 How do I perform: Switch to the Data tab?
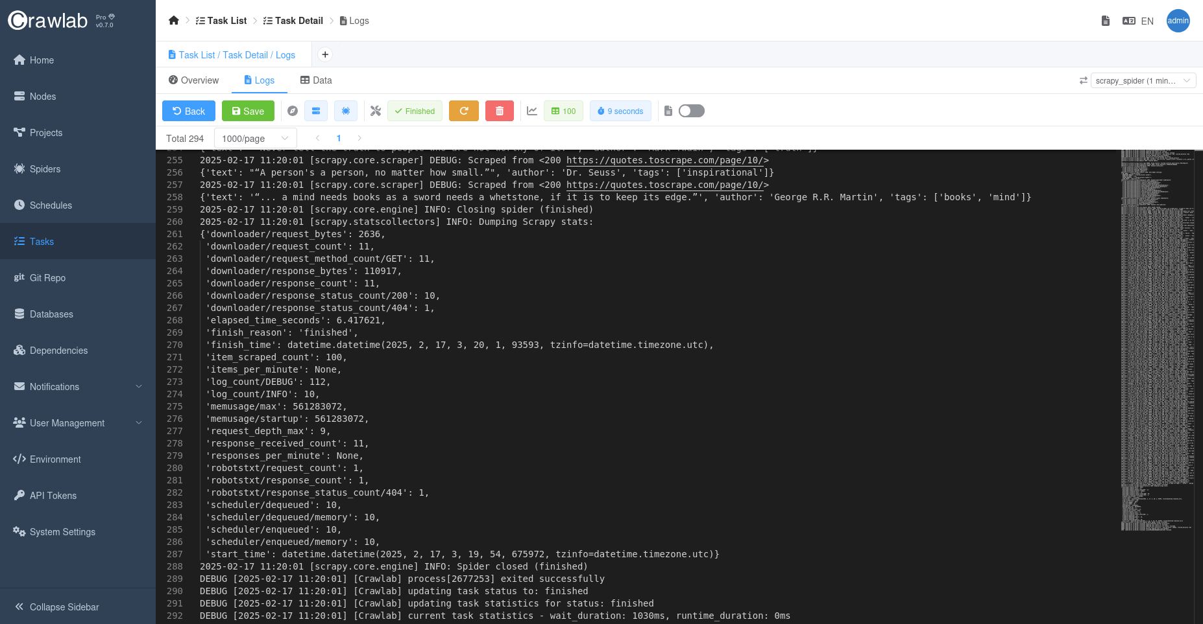pyautogui.click(x=316, y=80)
